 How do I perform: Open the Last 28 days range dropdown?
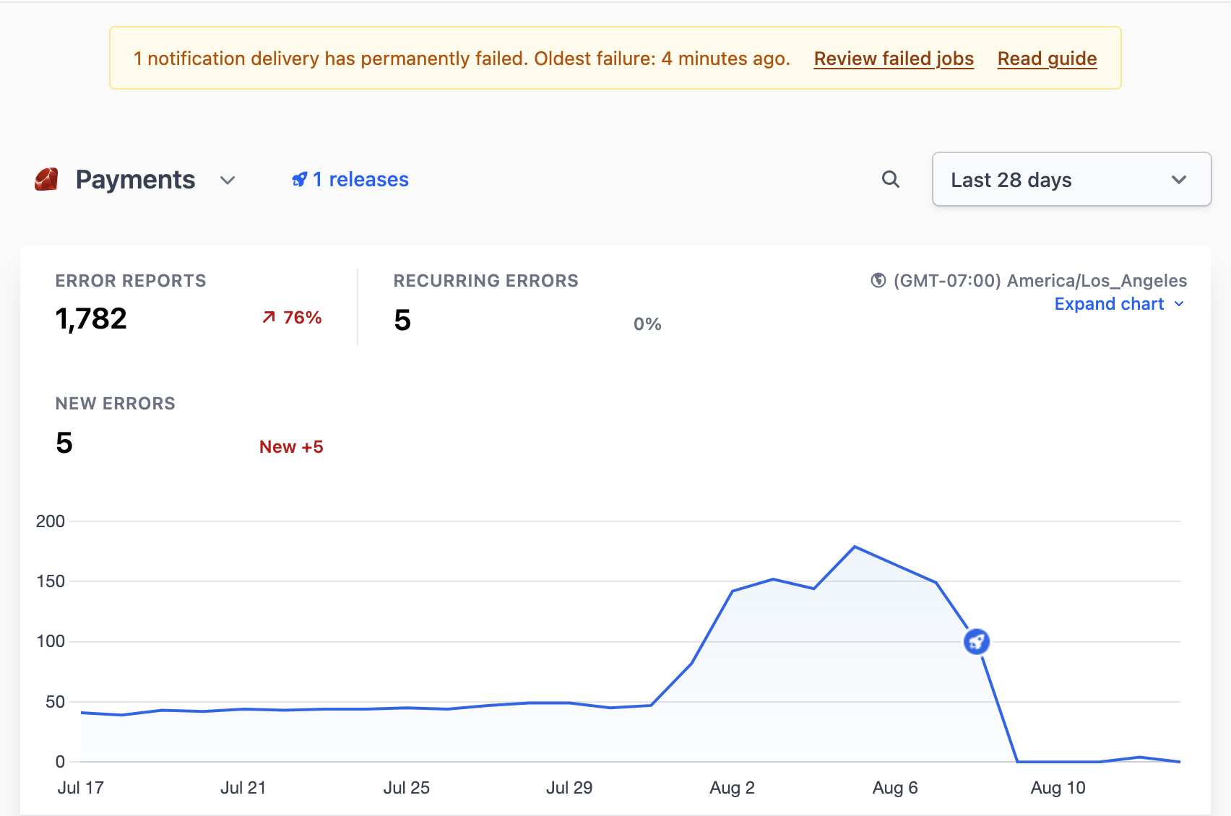(x=1071, y=179)
